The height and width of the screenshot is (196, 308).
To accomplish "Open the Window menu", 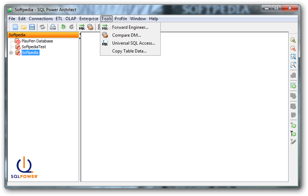I will coord(138,19).
